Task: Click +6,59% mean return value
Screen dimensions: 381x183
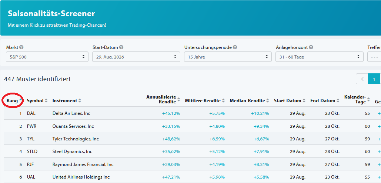Action: [217, 139]
